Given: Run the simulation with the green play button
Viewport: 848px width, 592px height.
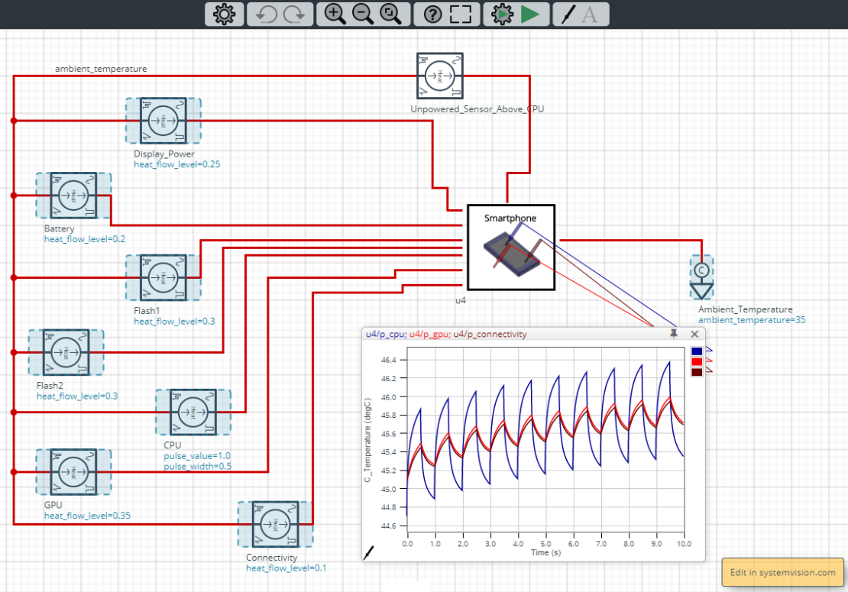Looking at the screenshot, I should [531, 14].
